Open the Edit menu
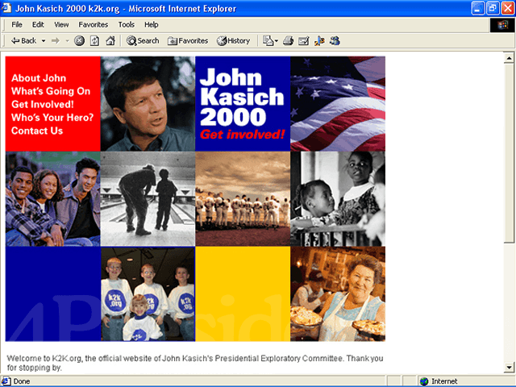Screen dimensions: 516x387 (38, 25)
